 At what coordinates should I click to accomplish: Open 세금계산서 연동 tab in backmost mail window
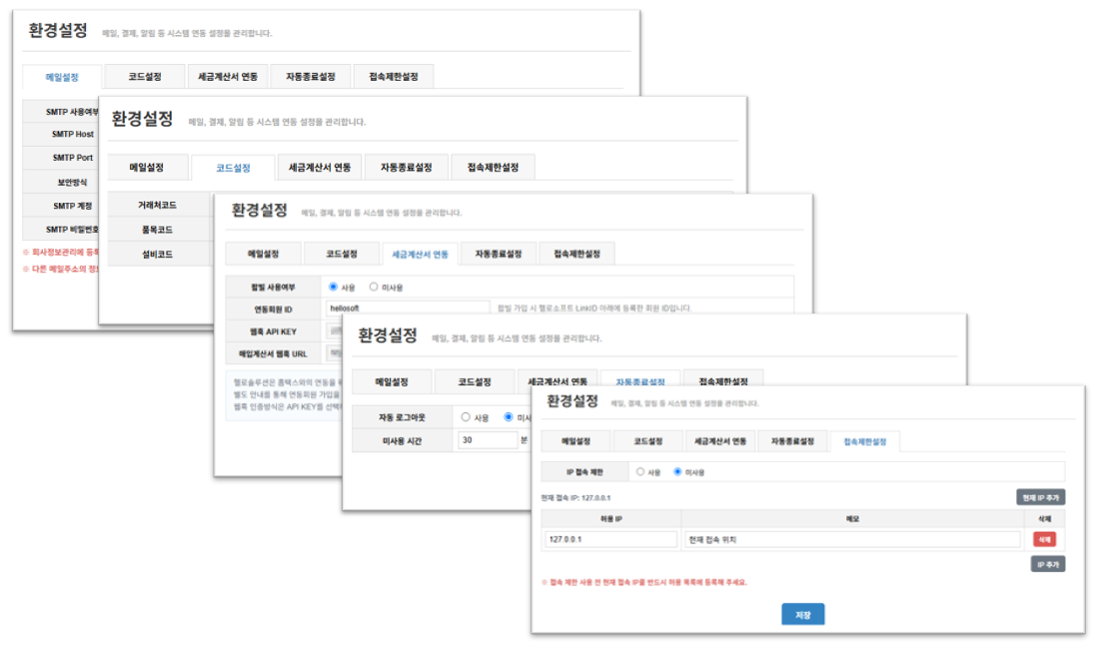point(228,76)
